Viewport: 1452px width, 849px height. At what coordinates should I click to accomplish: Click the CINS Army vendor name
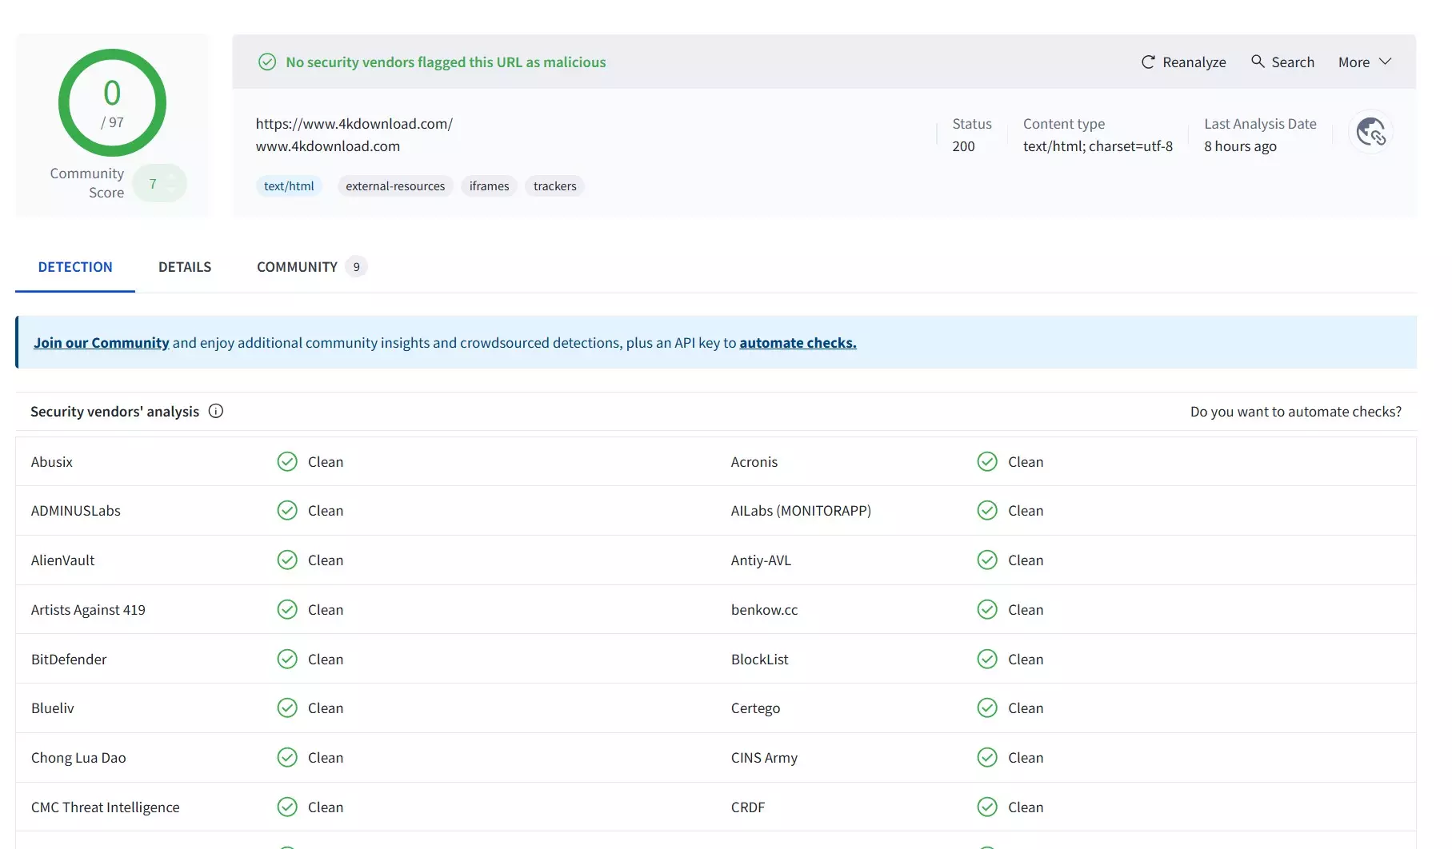tap(764, 757)
